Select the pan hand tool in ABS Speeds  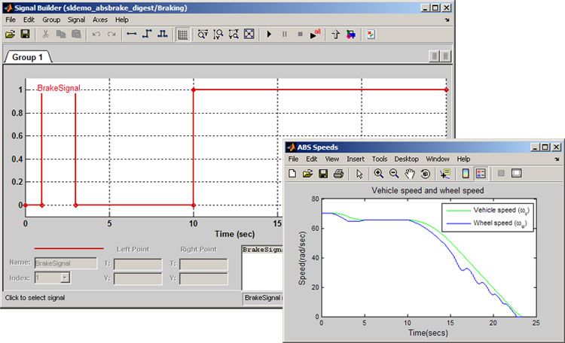tap(410, 174)
